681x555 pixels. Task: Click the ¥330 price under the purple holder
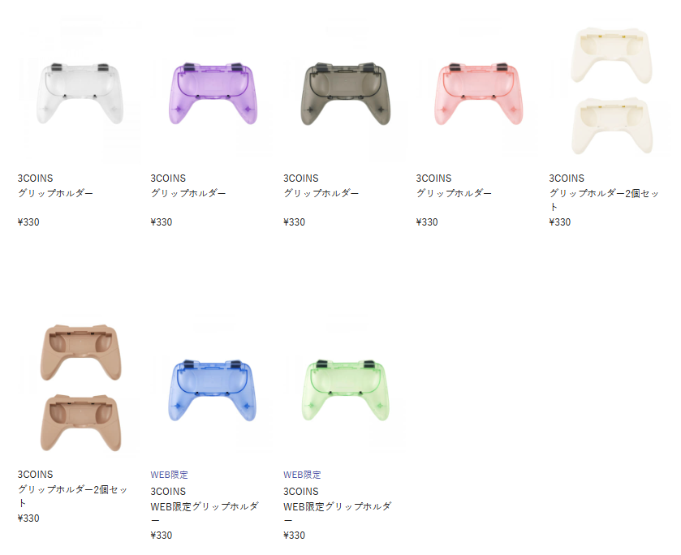point(162,222)
